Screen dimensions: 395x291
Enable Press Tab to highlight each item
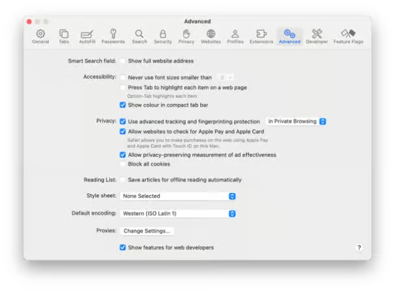[x=122, y=88]
